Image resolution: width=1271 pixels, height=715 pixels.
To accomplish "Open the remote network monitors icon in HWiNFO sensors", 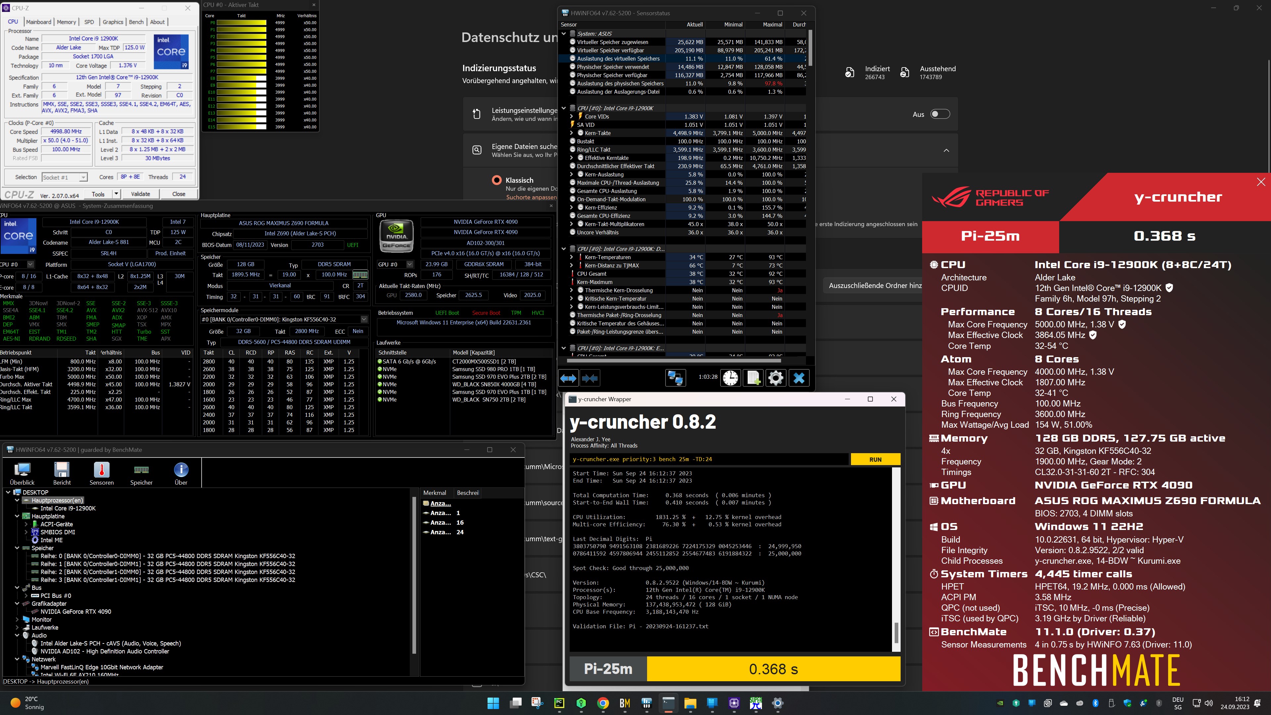I will (x=675, y=378).
